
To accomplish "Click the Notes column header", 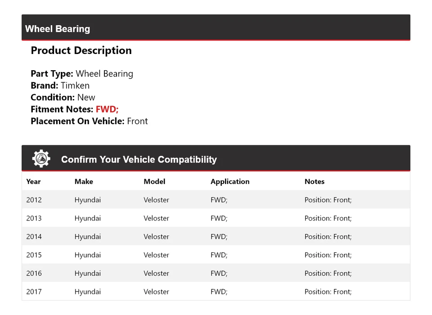I will [x=315, y=181].
